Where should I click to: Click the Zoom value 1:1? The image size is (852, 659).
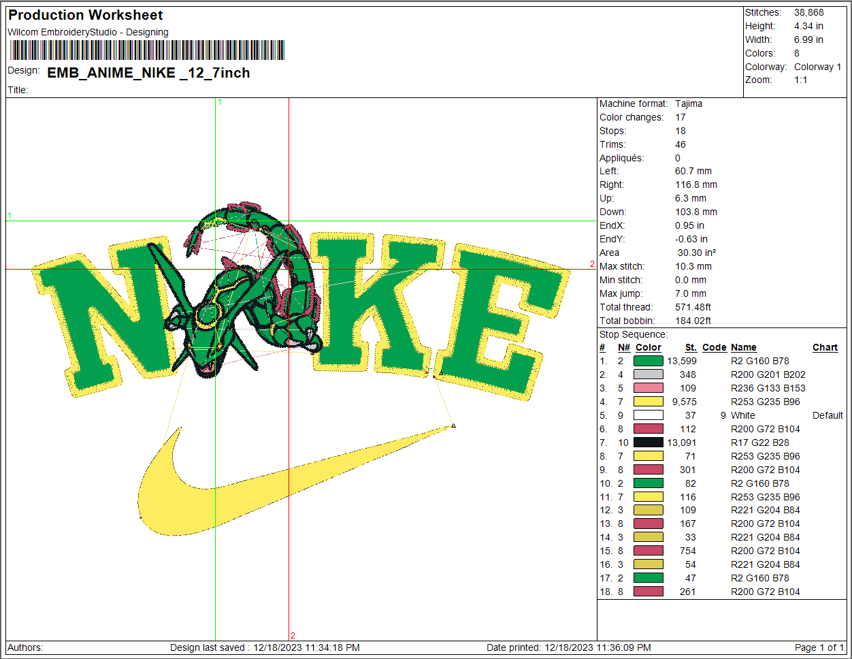[801, 80]
